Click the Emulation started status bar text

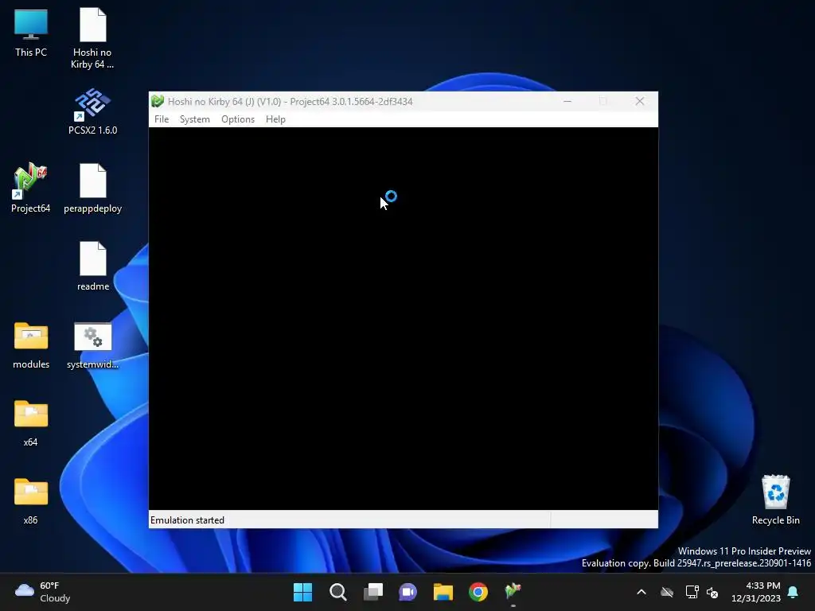click(187, 520)
